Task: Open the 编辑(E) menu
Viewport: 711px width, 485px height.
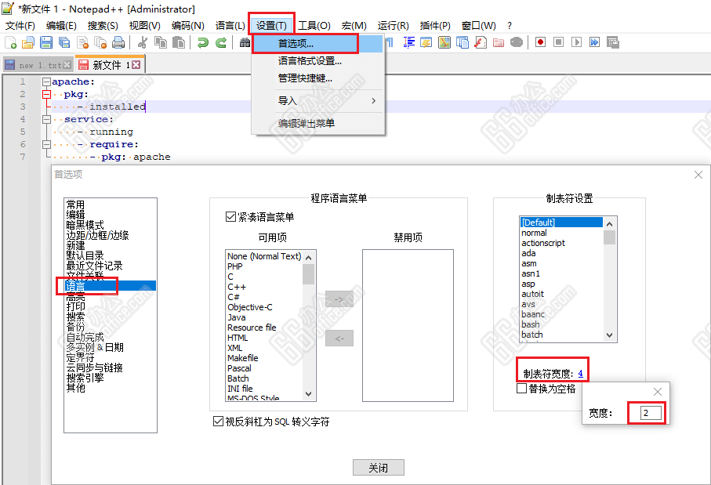Action: coord(61,26)
